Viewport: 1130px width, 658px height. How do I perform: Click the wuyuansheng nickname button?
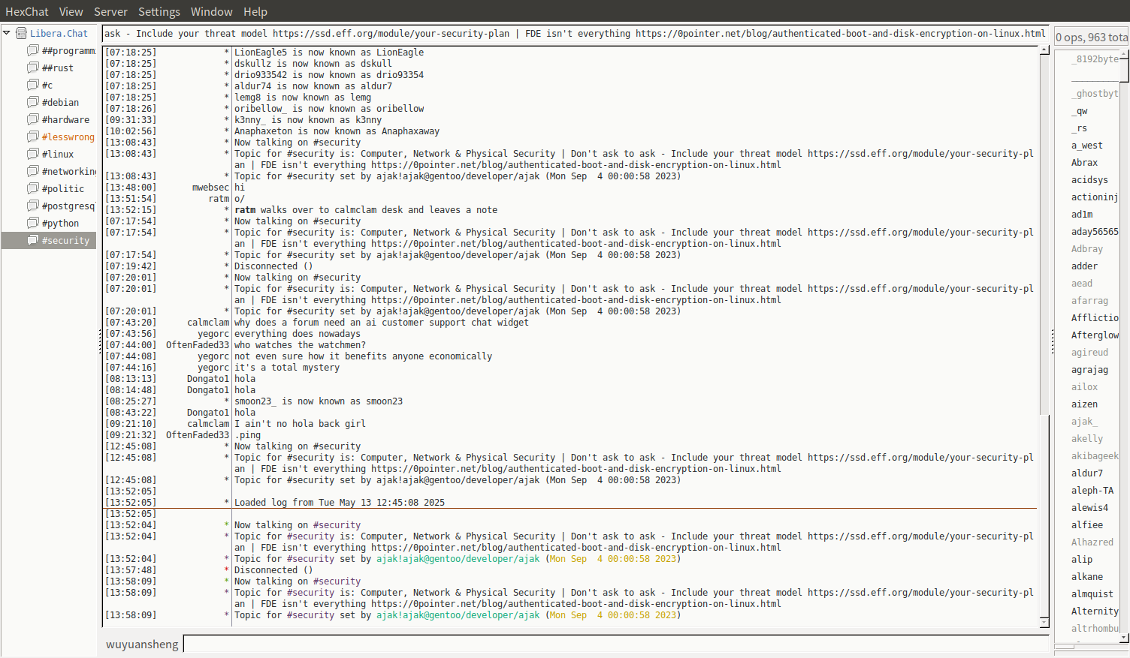tap(142, 644)
